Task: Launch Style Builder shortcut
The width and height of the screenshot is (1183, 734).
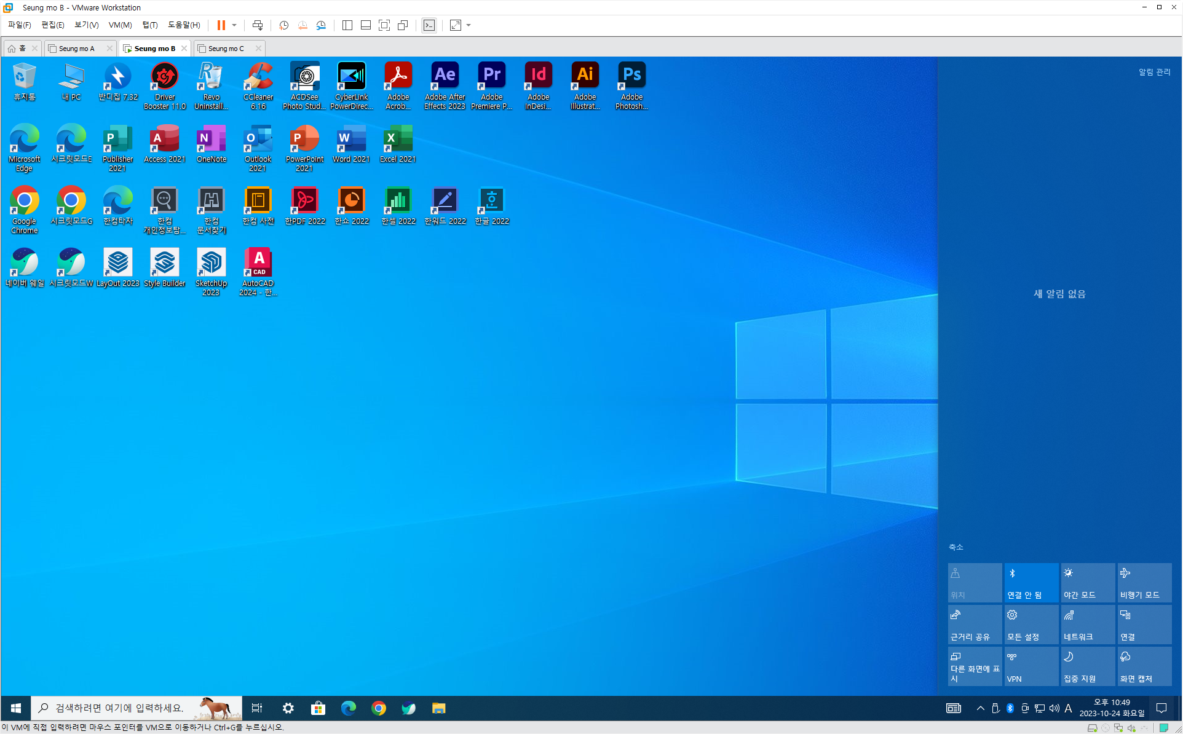Action: click(165, 268)
